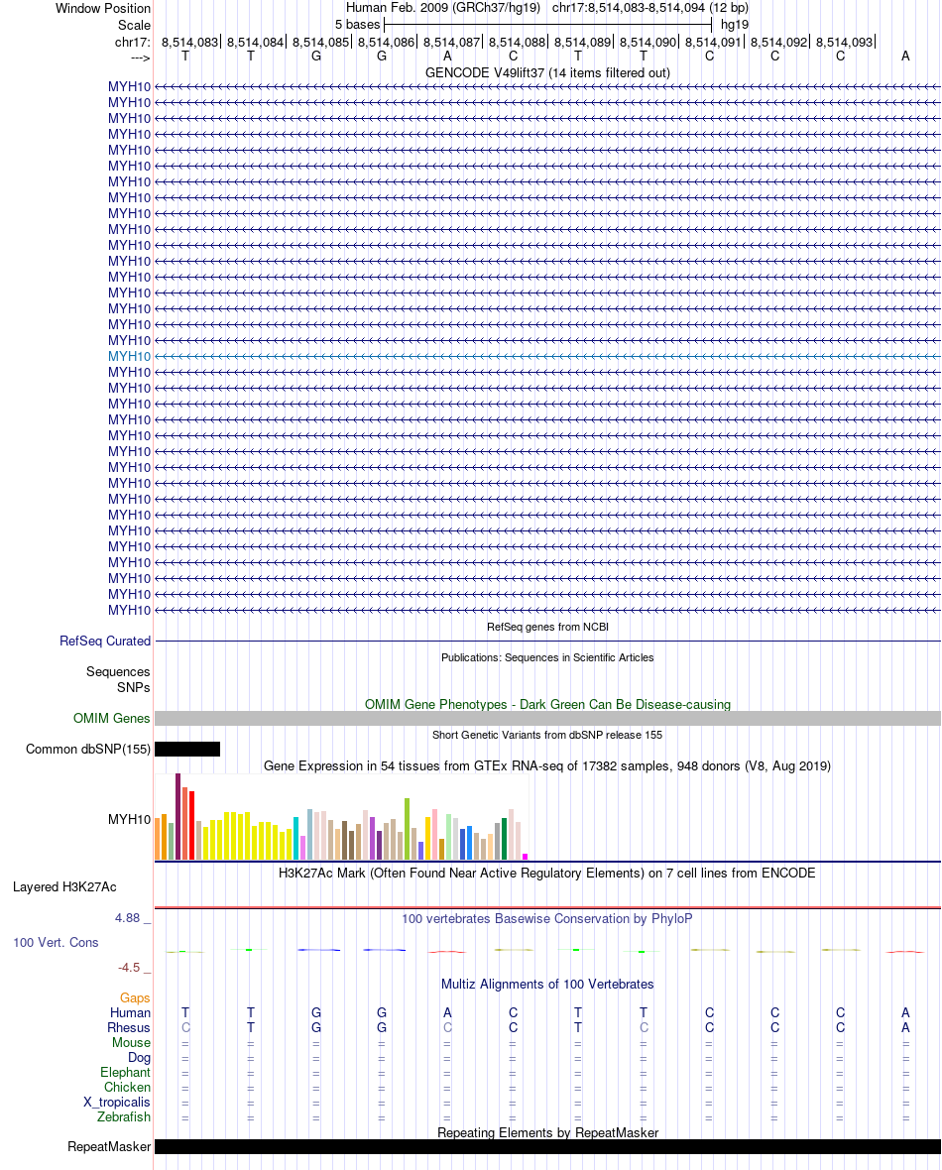The image size is (942, 1170).
Task: Click the Scale track label
Action: pos(134,26)
